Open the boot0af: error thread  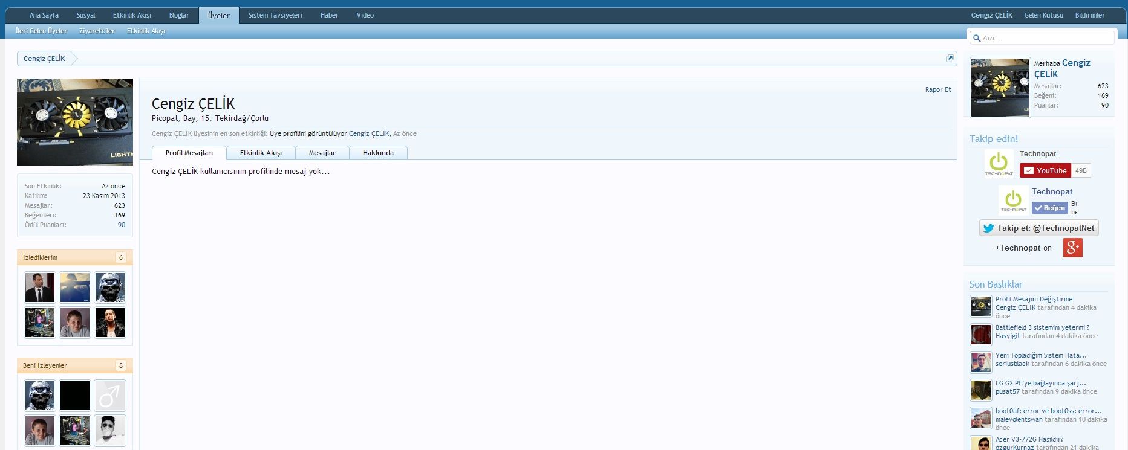pyautogui.click(x=1049, y=411)
